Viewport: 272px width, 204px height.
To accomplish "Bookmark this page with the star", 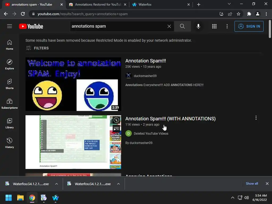I will (x=239, y=14).
